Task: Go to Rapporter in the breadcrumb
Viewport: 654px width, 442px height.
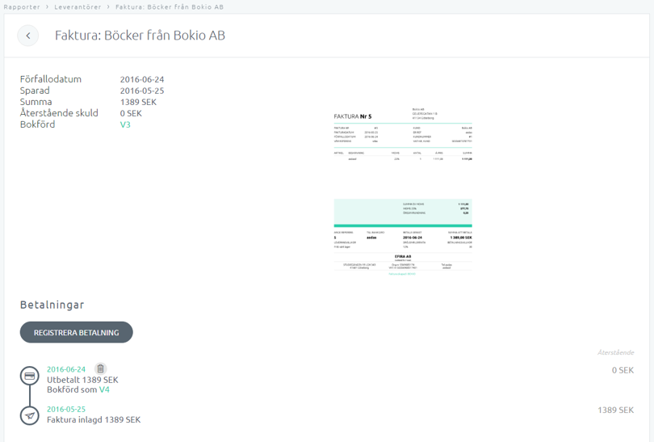Action: [22, 6]
